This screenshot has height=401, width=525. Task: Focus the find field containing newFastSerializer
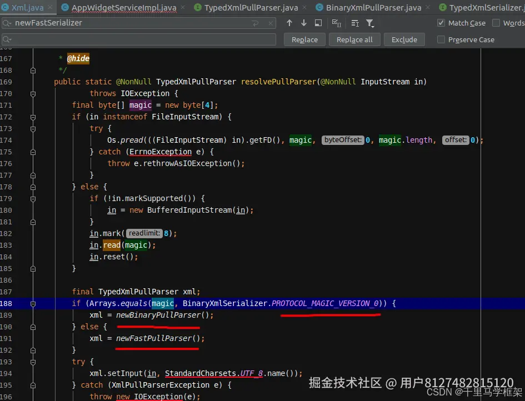click(139, 23)
